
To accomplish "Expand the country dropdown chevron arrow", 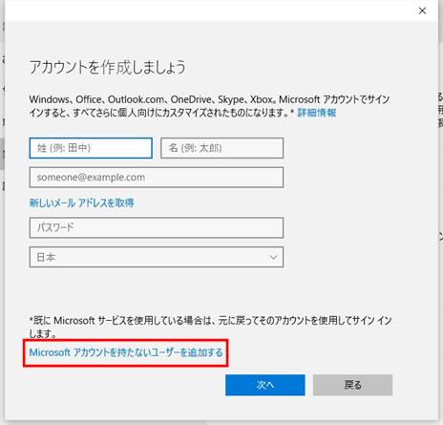I will click(273, 257).
